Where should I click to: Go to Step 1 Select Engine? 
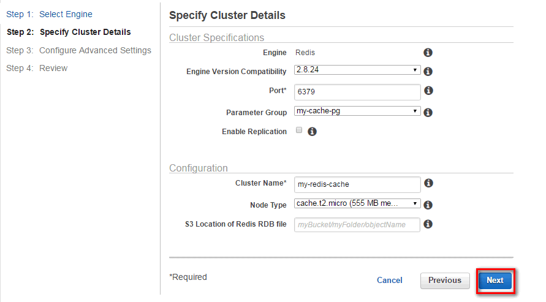coord(49,14)
